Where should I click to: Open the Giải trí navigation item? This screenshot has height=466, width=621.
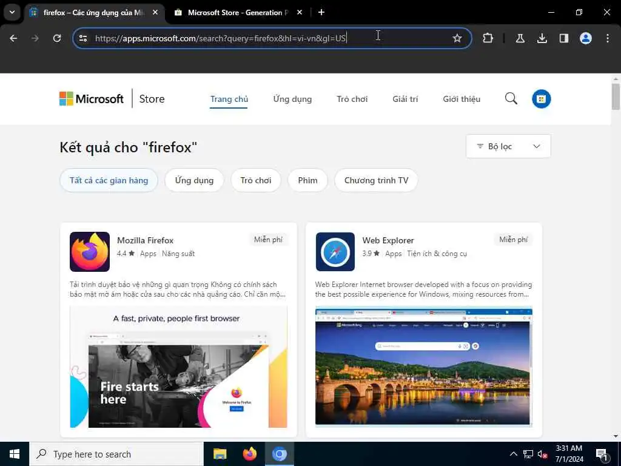pyautogui.click(x=405, y=99)
